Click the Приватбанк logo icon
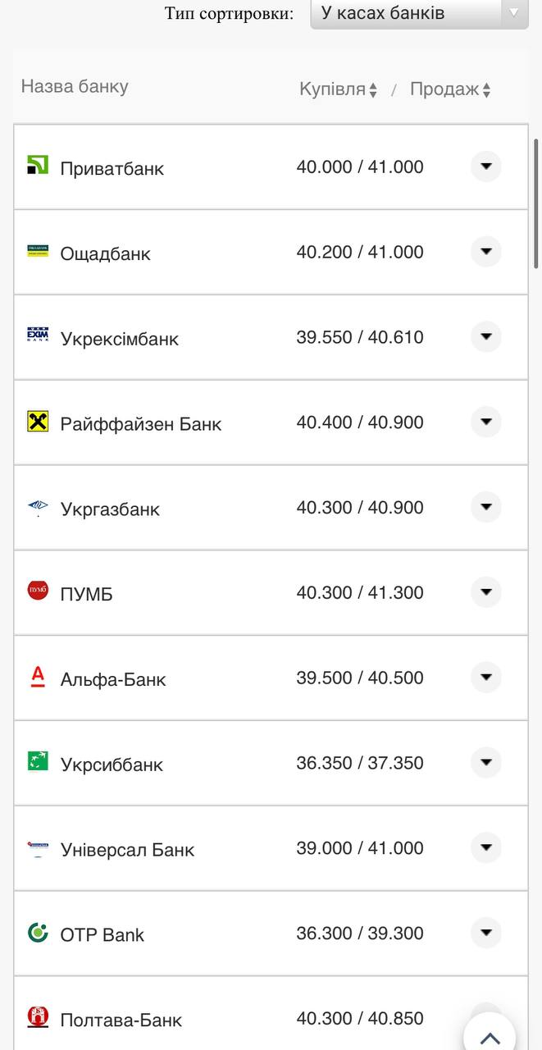 (x=38, y=165)
